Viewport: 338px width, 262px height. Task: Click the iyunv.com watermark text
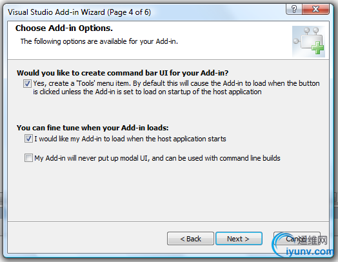(x=310, y=252)
